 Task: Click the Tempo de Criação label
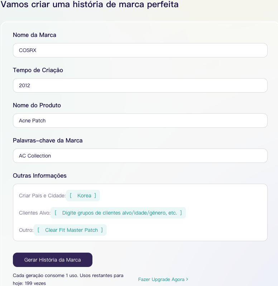coord(38,70)
